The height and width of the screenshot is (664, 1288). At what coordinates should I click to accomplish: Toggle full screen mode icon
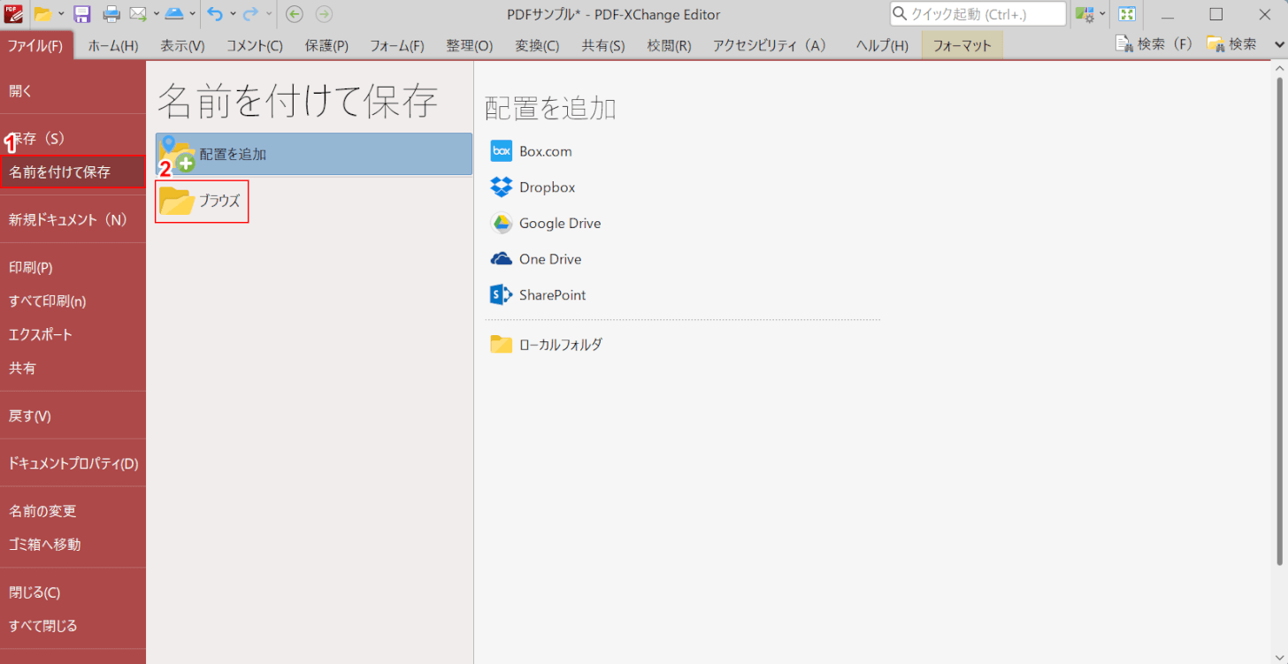(x=1126, y=14)
